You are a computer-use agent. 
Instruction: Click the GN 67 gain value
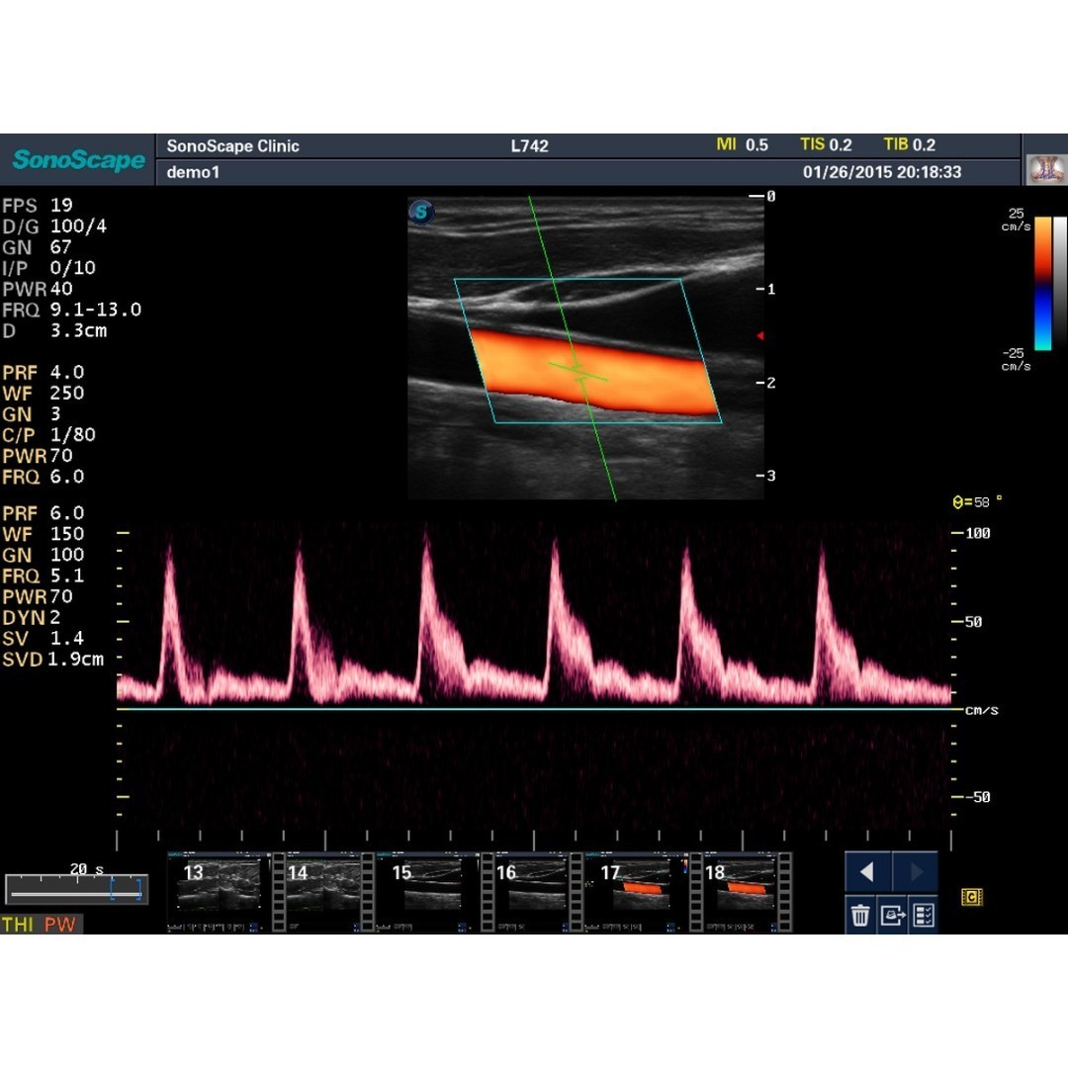tap(38, 246)
